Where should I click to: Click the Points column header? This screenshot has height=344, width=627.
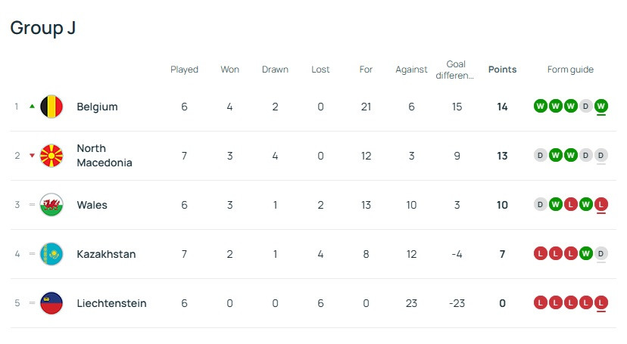(x=502, y=70)
